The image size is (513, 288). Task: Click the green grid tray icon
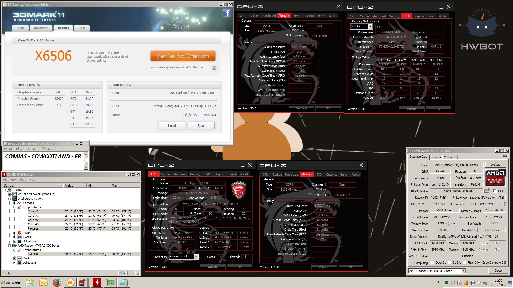pos(446,283)
